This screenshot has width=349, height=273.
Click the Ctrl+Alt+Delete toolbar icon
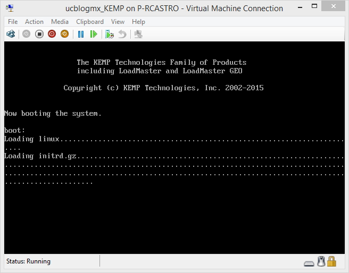coord(10,34)
